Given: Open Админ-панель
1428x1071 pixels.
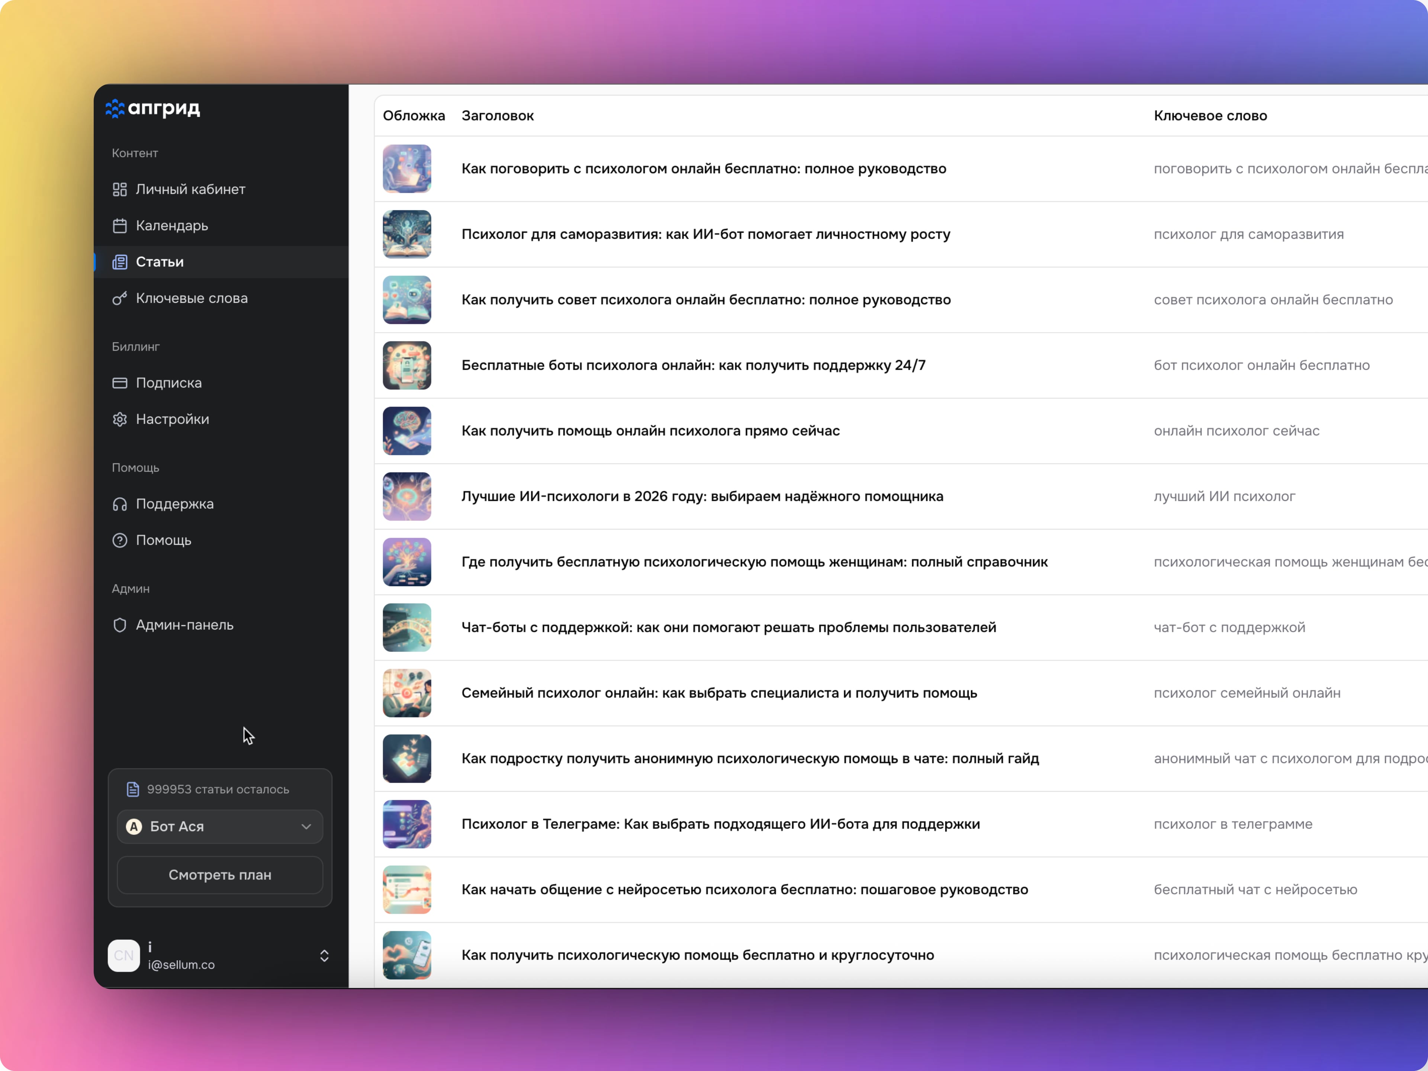Looking at the screenshot, I should tap(221, 625).
